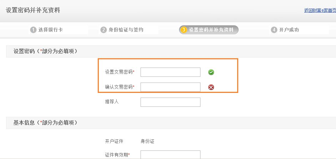Viewport: 336px width, 159px height.
Task: Click the 设置密码 section header
Action: pyautogui.click(x=45, y=51)
